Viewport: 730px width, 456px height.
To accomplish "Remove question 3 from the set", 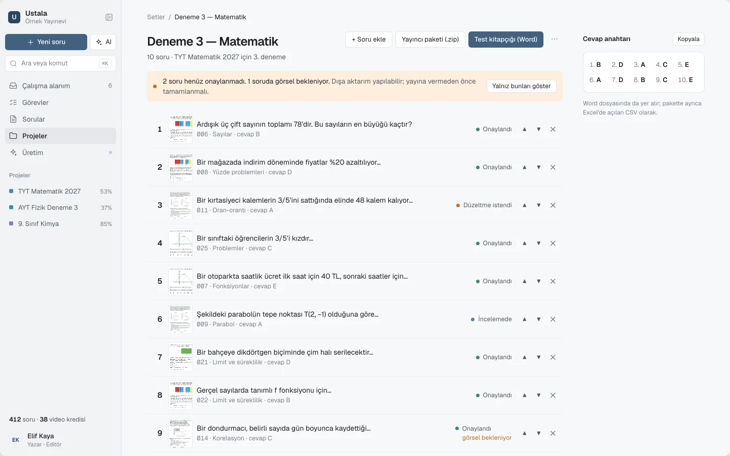I will coord(553,205).
